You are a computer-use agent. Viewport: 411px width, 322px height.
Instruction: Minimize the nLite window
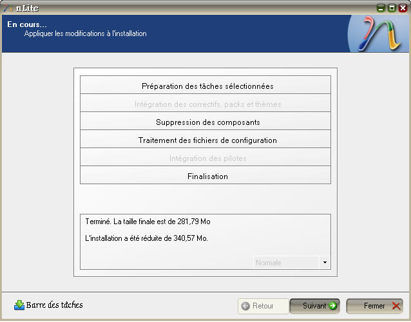point(381,8)
